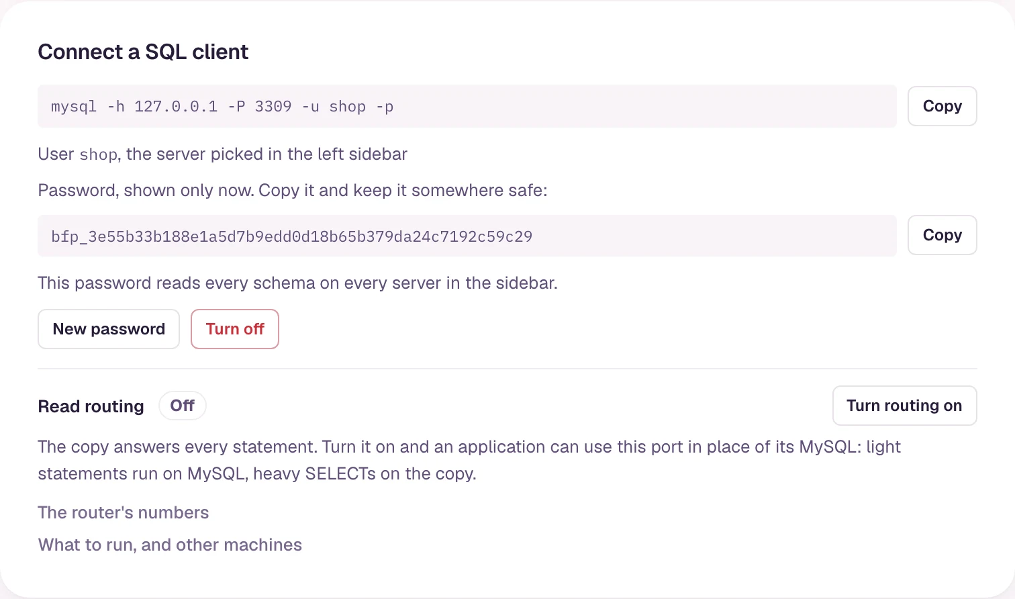Copy the bfp_ password
1015x599 pixels.
tap(942, 235)
